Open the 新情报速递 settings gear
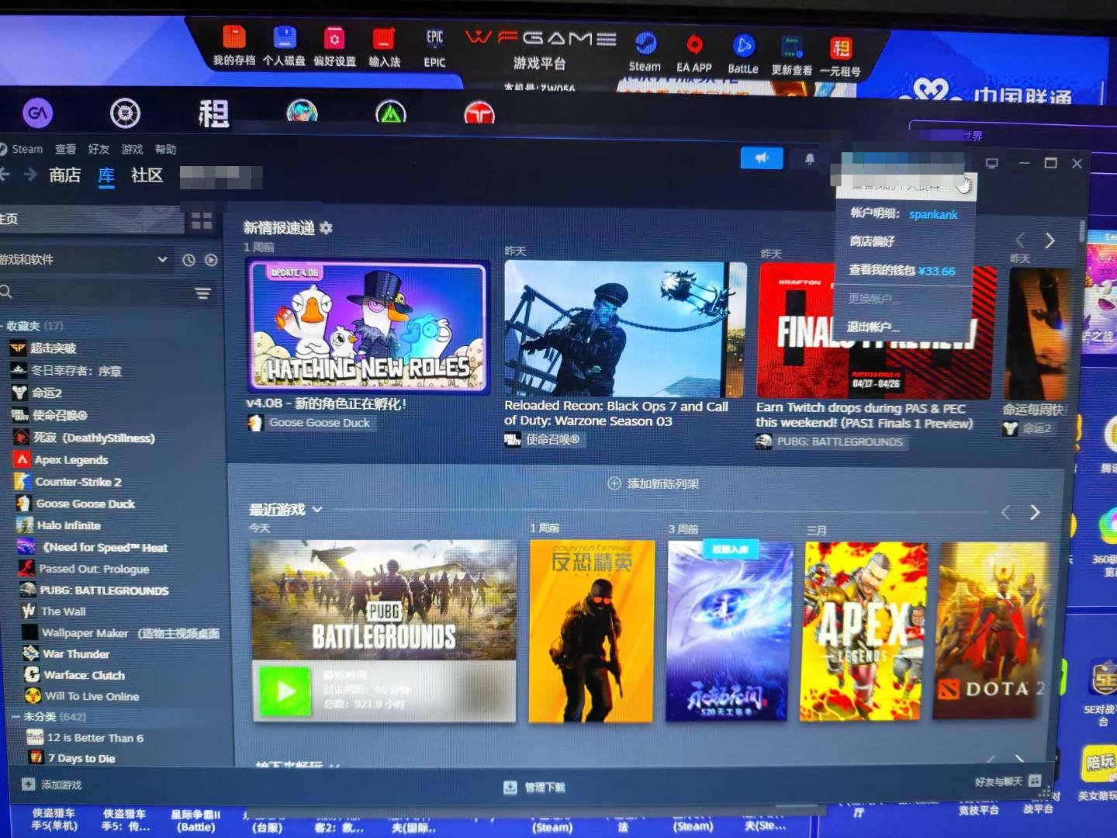 coord(325,228)
